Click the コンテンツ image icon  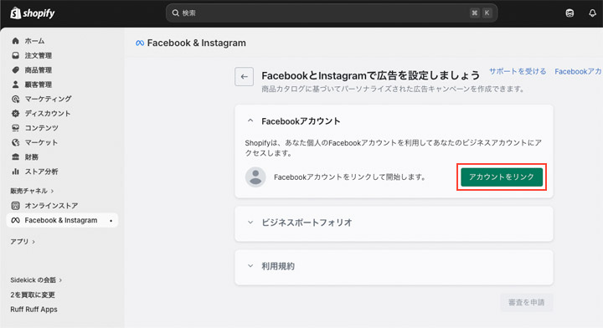coord(15,128)
